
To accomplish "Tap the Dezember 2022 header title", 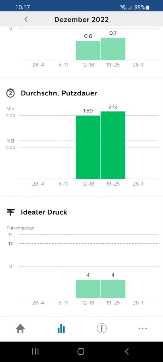I will click(x=81, y=19).
